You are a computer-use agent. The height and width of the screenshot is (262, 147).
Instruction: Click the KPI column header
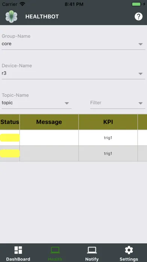pyautogui.click(x=108, y=122)
